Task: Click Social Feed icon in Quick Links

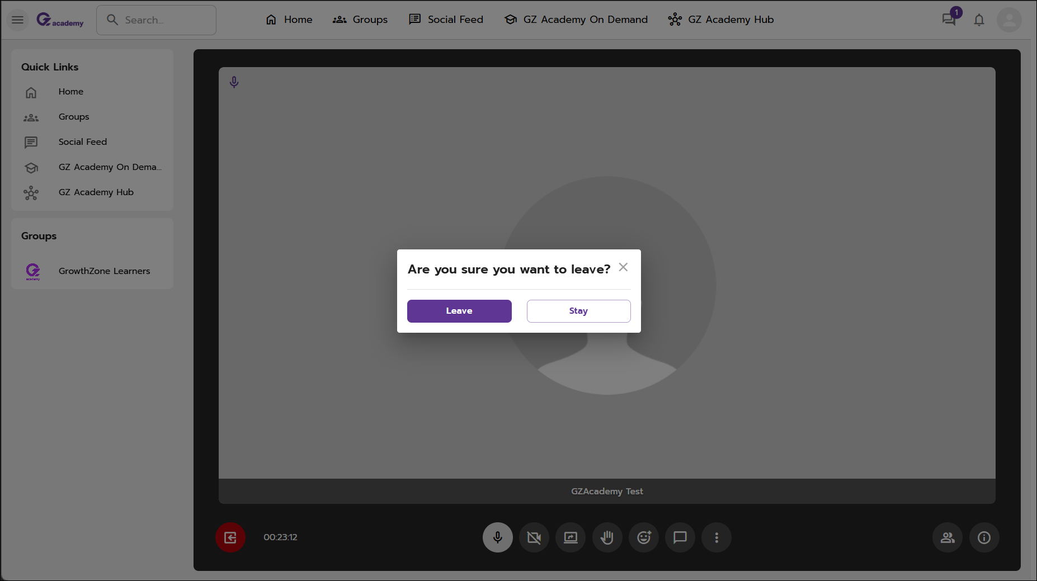Action: tap(31, 143)
